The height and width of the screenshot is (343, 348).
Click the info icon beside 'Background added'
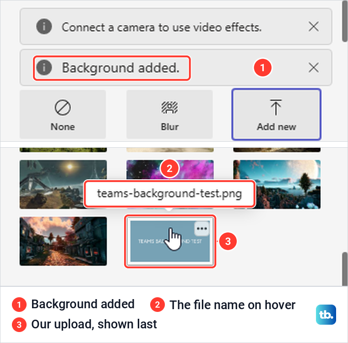pos(44,67)
